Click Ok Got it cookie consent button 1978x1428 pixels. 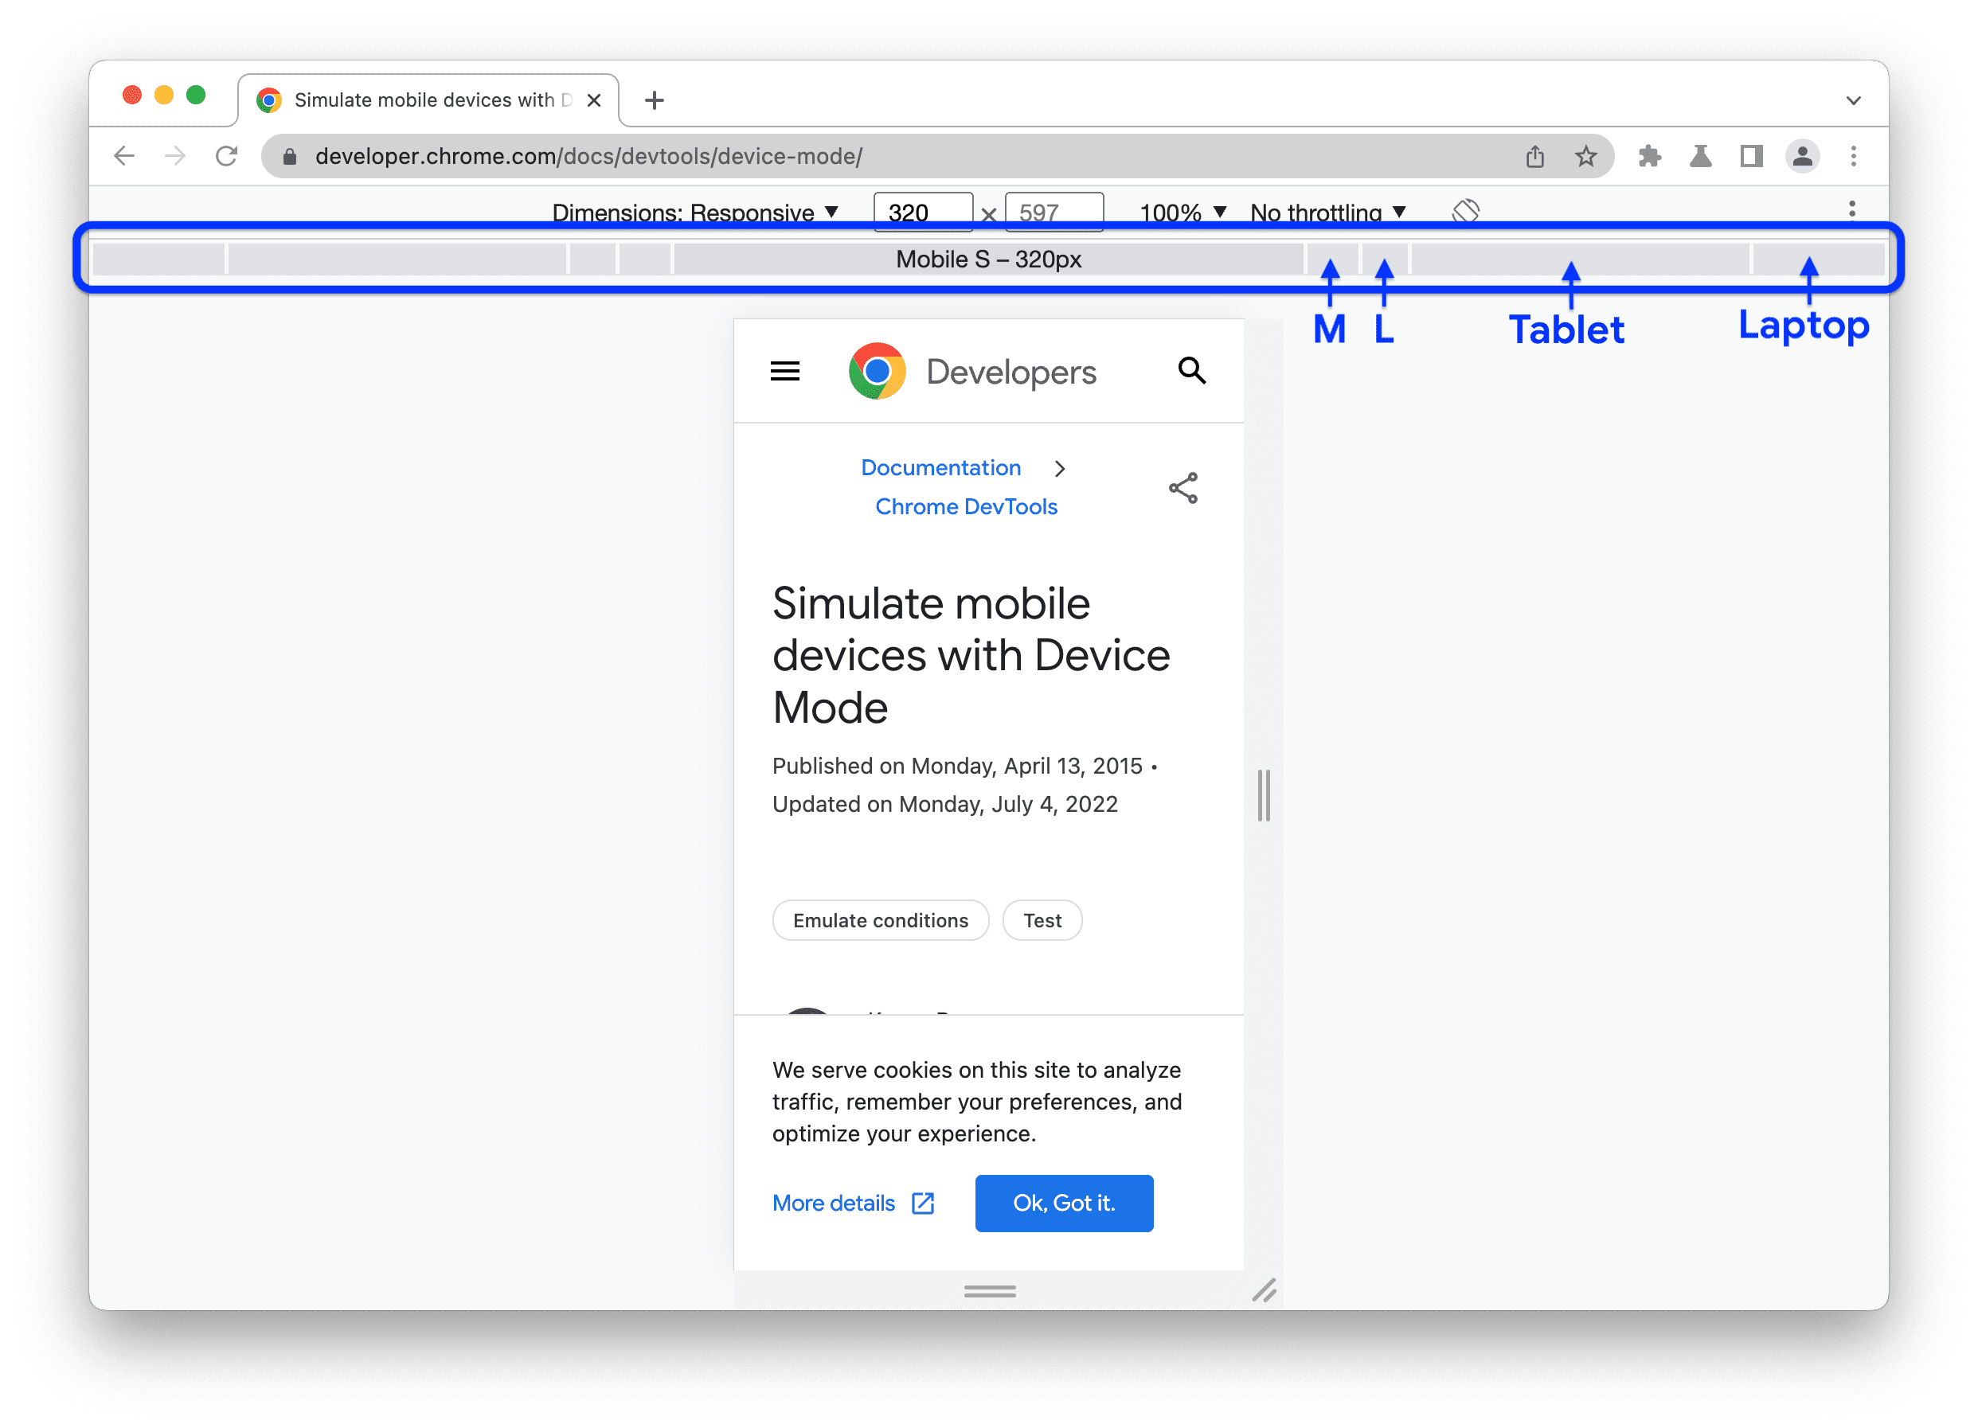click(x=1064, y=1202)
